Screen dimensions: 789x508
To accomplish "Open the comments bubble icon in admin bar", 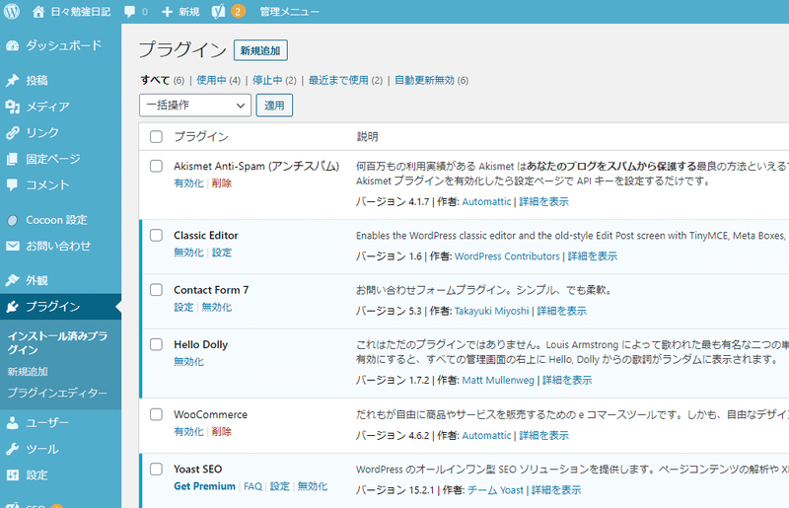I will [x=130, y=12].
